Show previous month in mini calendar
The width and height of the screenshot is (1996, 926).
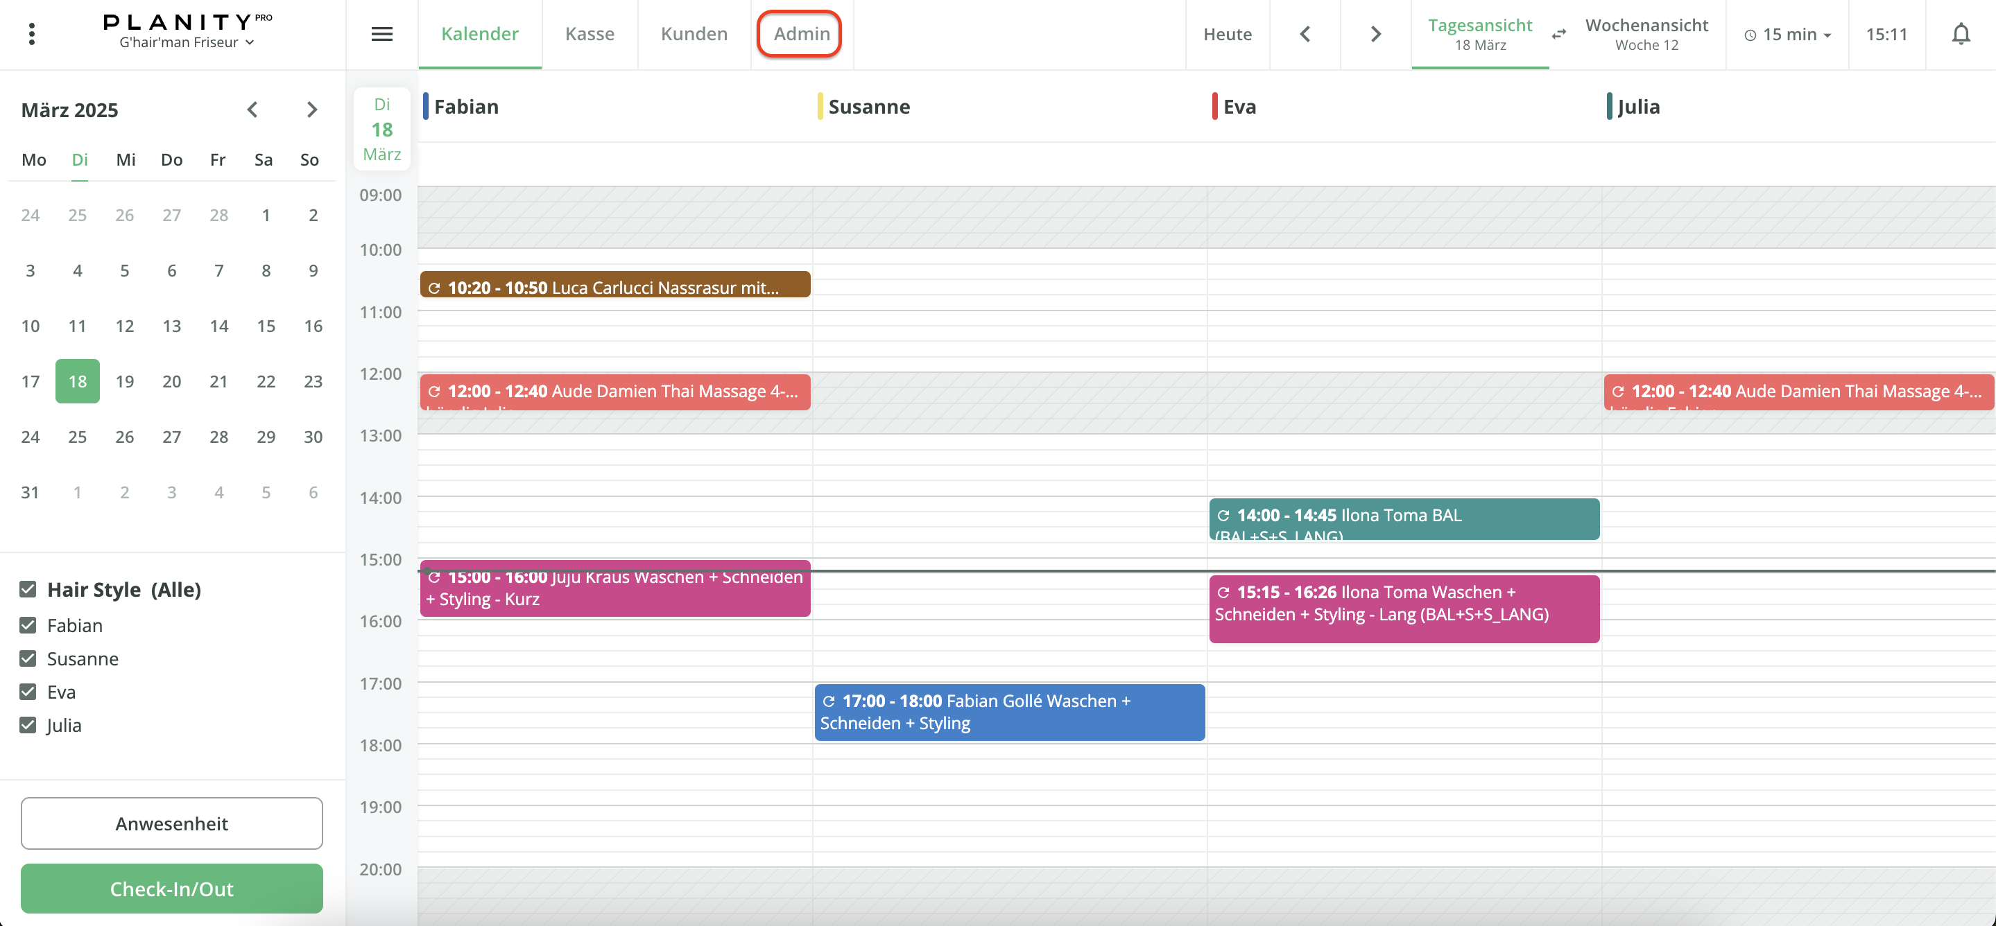coord(252,110)
